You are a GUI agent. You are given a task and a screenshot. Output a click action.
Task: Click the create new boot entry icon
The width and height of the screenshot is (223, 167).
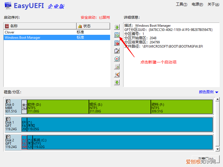(117, 35)
